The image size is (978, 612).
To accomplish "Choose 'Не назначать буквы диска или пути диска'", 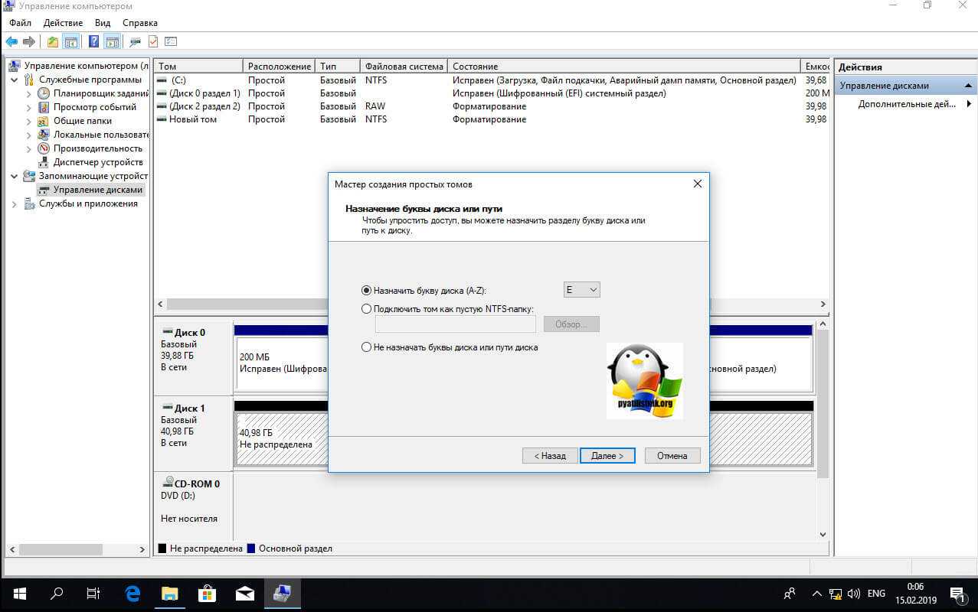I will click(366, 347).
